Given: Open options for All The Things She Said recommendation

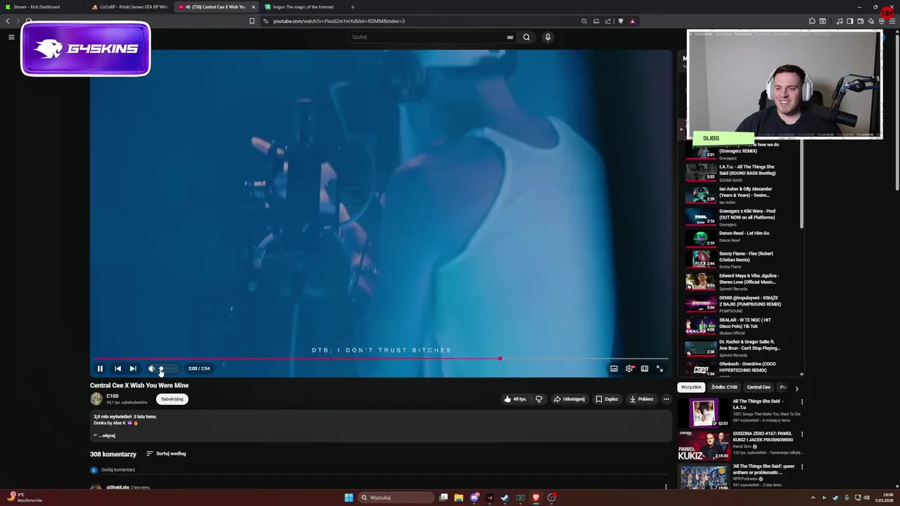Looking at the screenshot, I should click(x=802, y=402).
